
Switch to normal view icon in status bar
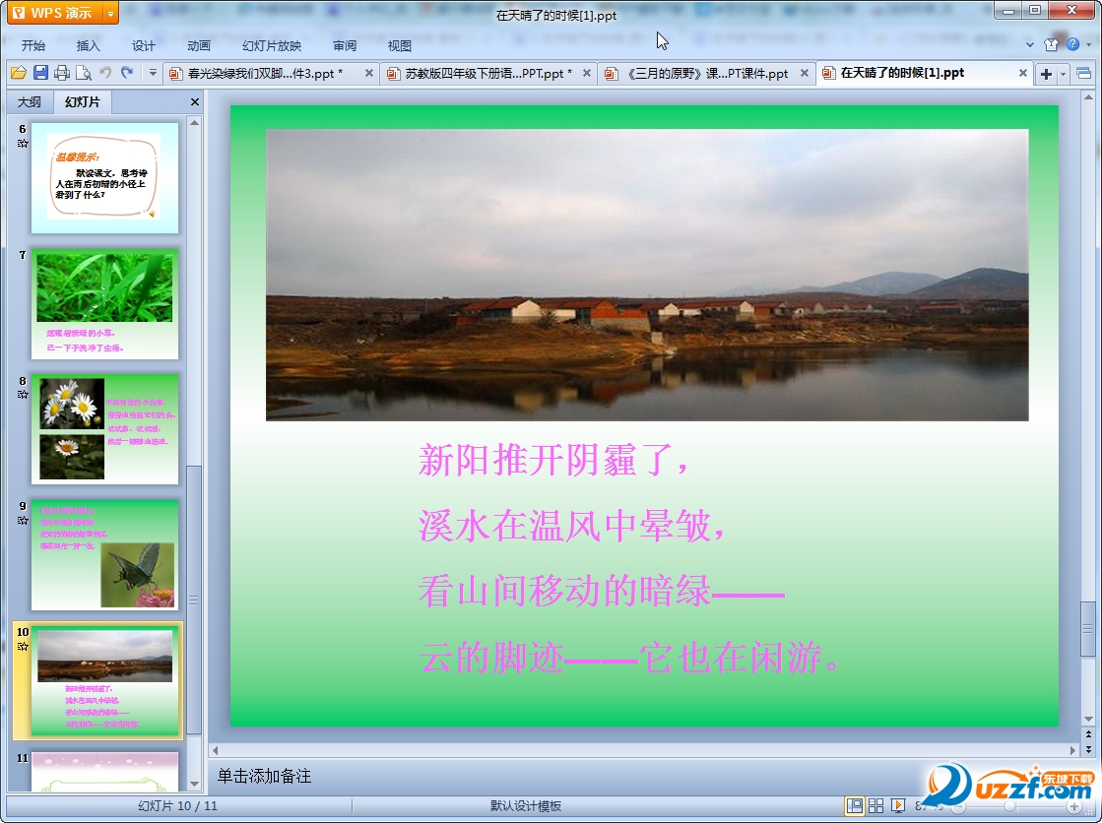pos(855,805)
